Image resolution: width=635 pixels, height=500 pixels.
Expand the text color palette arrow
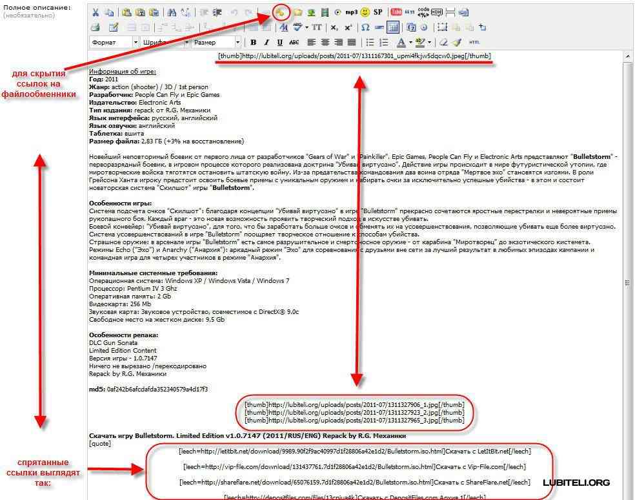click(x=410, y=42)
